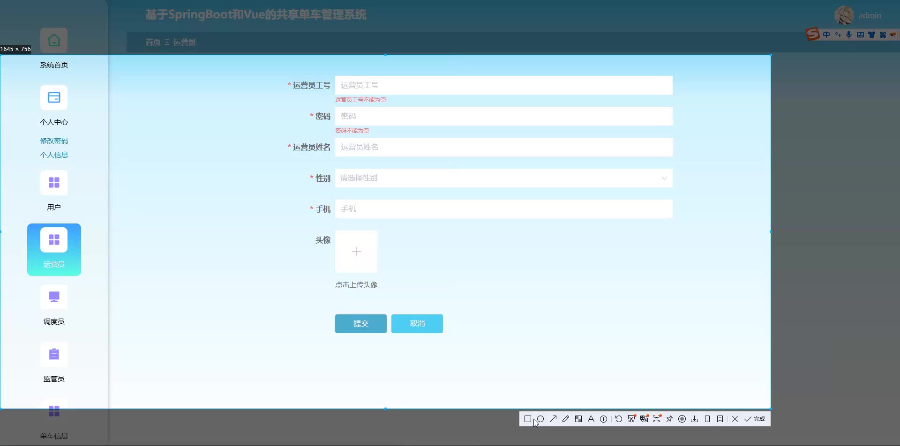Open 调度员 sidebar menu icon
The width and height of the screenshot is (900, 446).
(54, 297)
